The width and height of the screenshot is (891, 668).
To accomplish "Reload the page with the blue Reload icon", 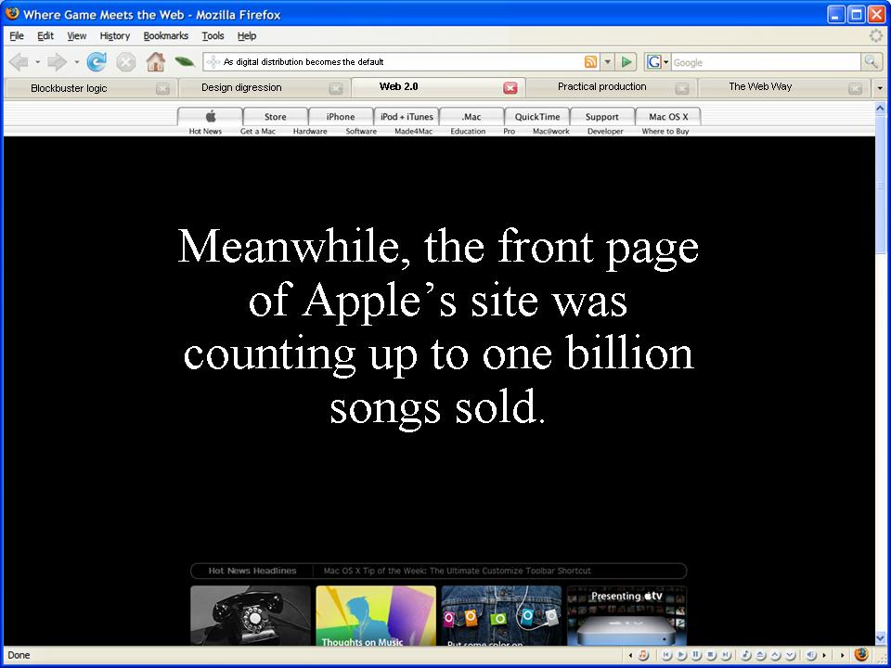I will [97, 62].
